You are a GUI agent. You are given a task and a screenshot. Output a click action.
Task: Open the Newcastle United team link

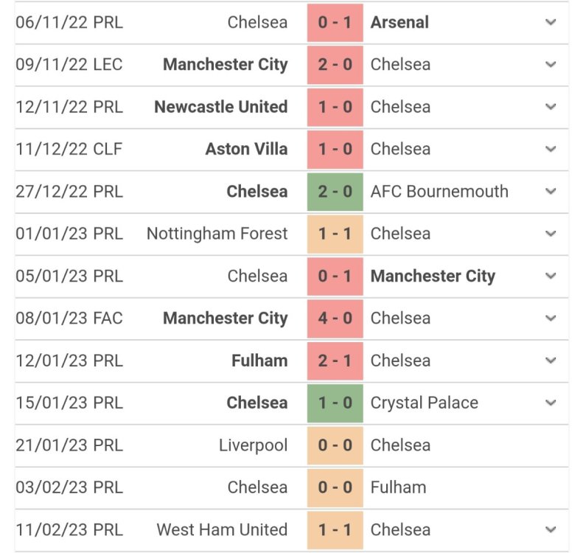[x=220, y=107]
